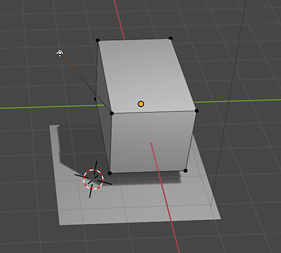Select the point light object icon
The width and height of the screenshot is (281, 253).
click(x=59, y=53)
